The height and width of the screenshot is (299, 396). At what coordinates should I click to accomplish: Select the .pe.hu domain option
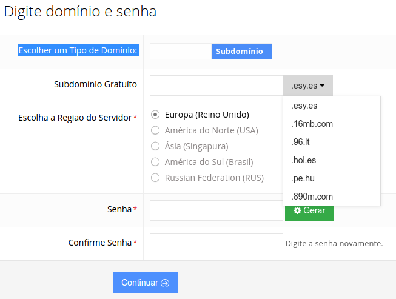(x=303, y=178)
